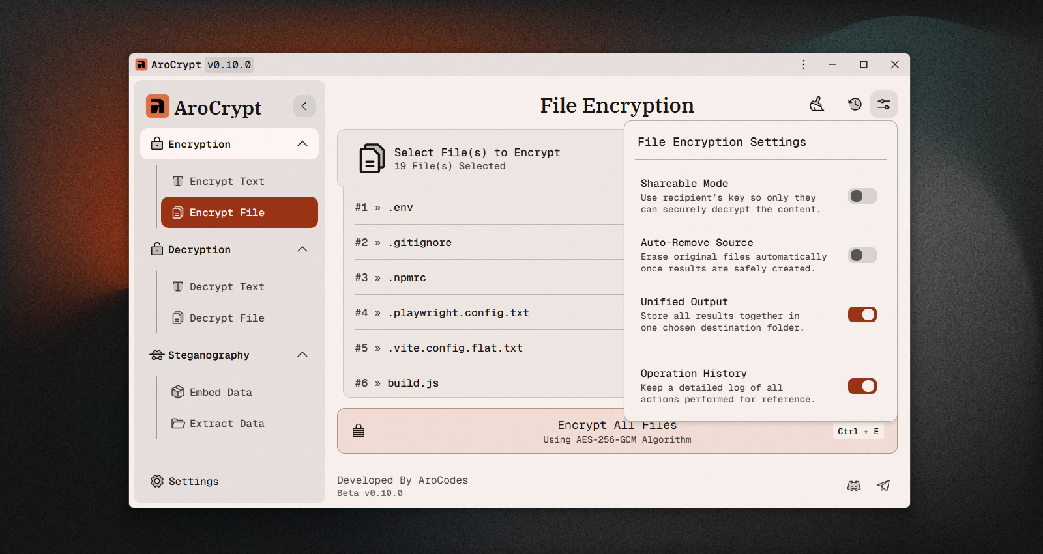The width and height of the screenshot is (1043, 554).
Task: Select the .gitignore file row
Action: 484,242
